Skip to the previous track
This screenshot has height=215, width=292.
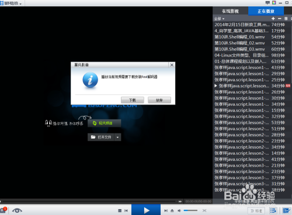126,210
